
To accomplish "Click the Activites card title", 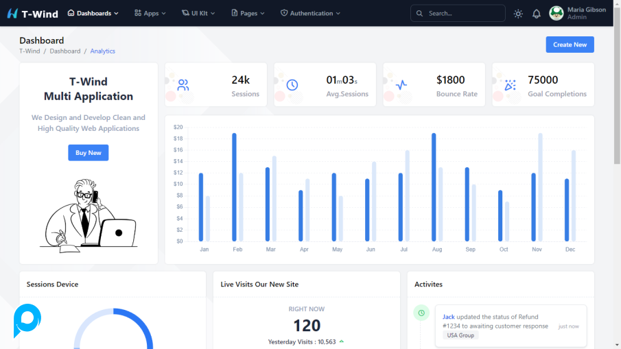I will coord(428,284).
